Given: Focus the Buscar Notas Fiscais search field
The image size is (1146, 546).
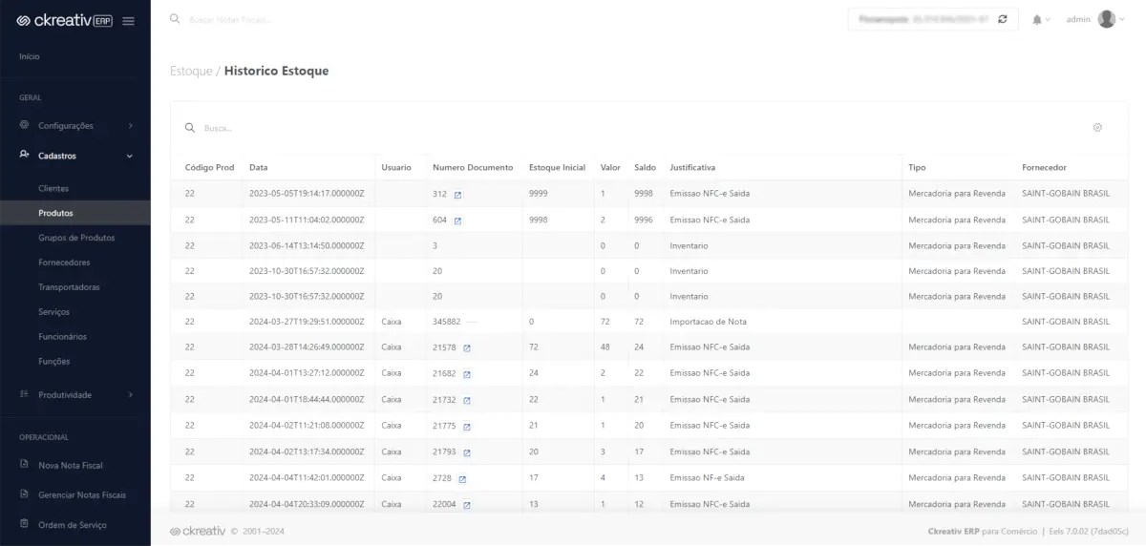Looking at the screenshot, I should tap(229, 19).
